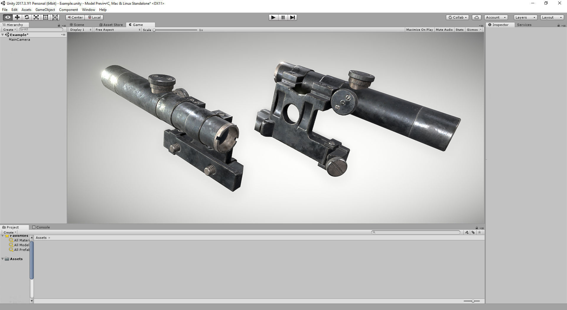Click Search by Type icon
This screenshot has width=567, height=310.
pos(467,232)
